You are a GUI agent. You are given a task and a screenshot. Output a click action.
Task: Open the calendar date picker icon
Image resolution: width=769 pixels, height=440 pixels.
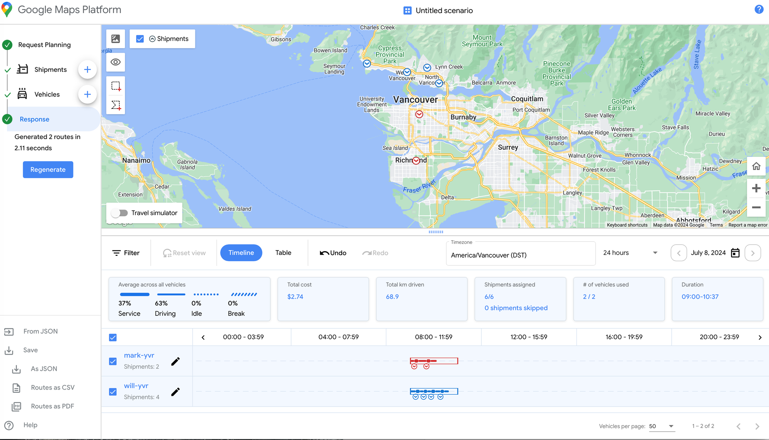coord(735,253)
